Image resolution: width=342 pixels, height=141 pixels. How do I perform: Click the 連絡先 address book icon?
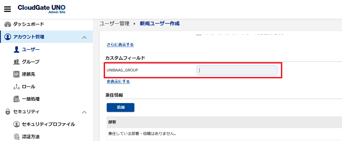pyautogui.click(x=17, y=74)
